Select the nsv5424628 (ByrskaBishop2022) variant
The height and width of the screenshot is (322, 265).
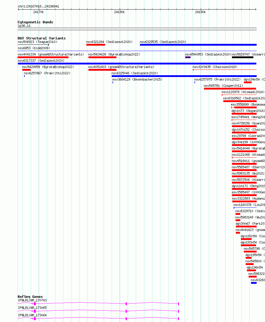[x=114, y=54]
